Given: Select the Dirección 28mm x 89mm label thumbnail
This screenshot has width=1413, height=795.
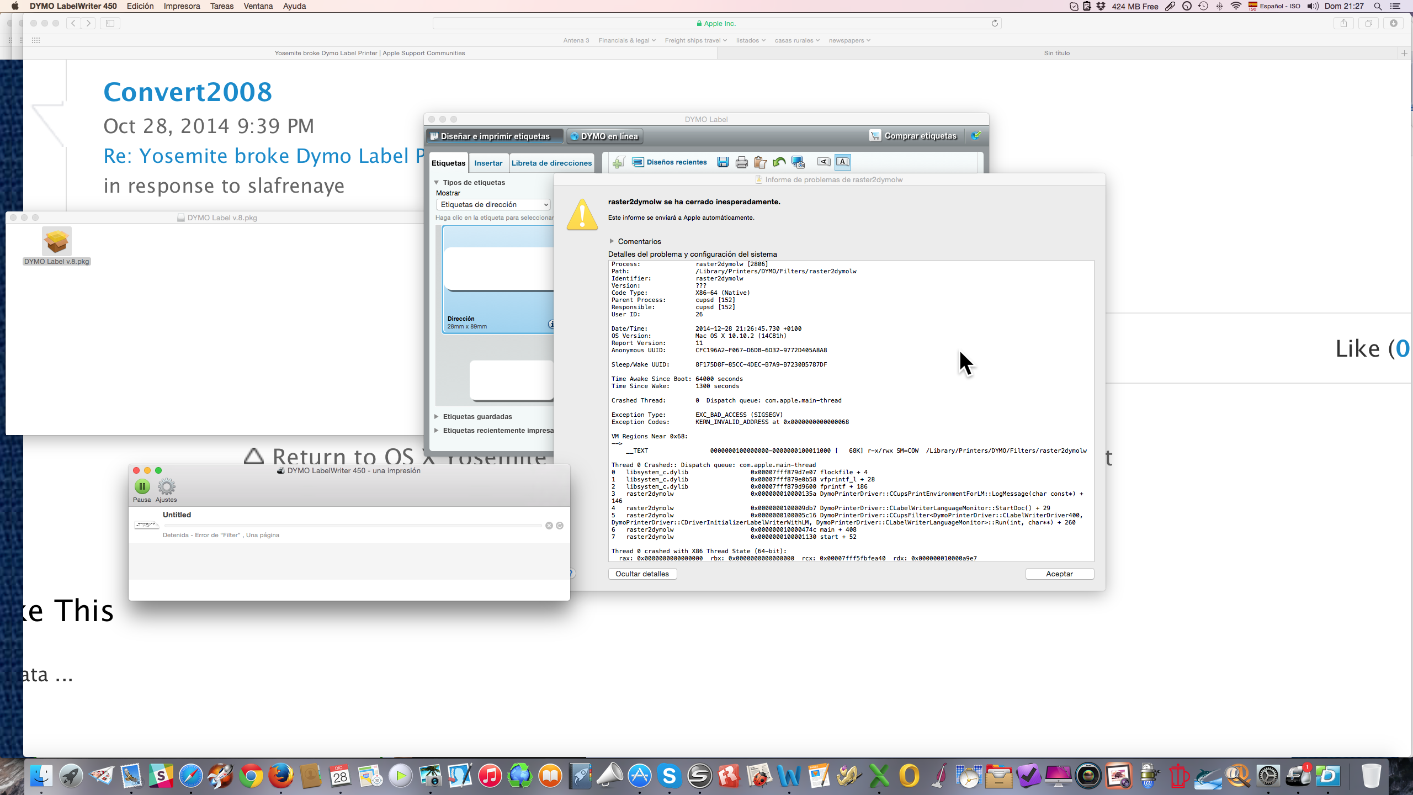Looking at the screenshot, I should pos(498,279).
